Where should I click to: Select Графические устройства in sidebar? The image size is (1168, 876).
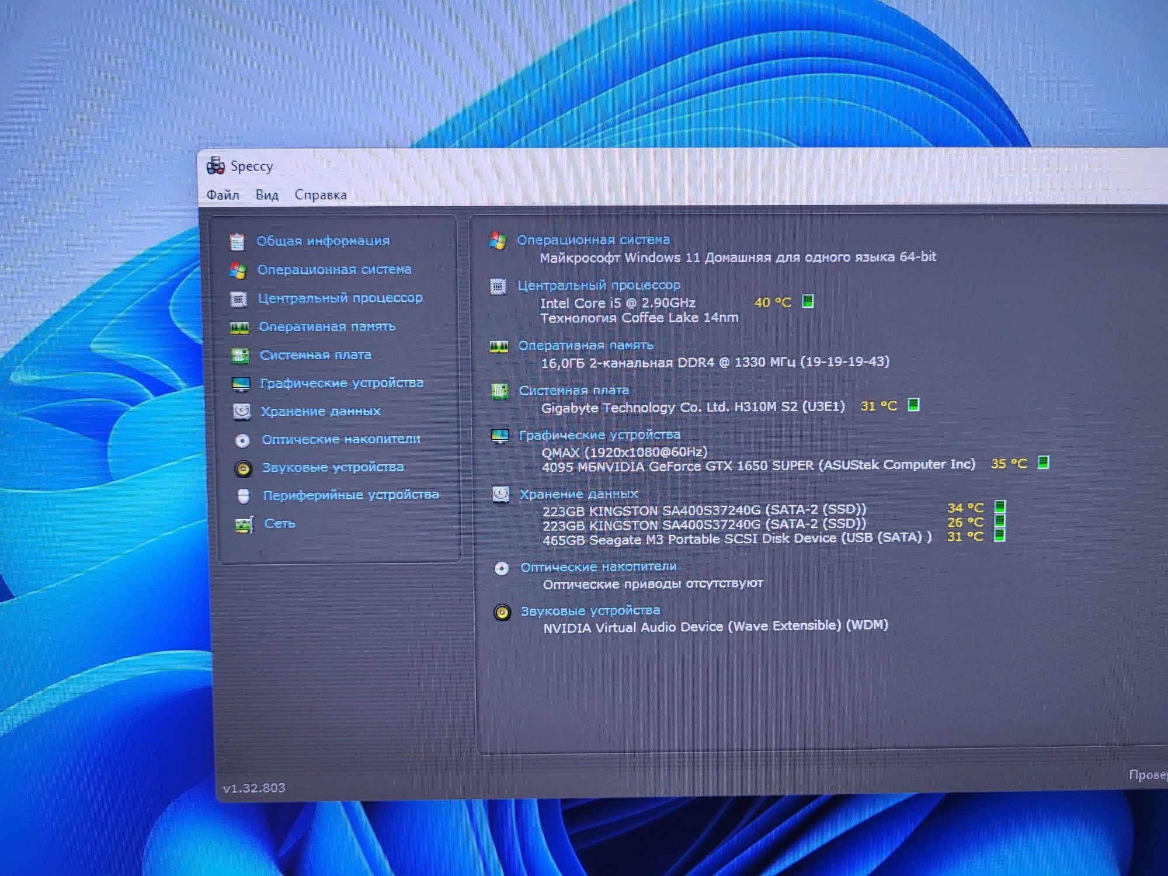[x=342, y=383]
